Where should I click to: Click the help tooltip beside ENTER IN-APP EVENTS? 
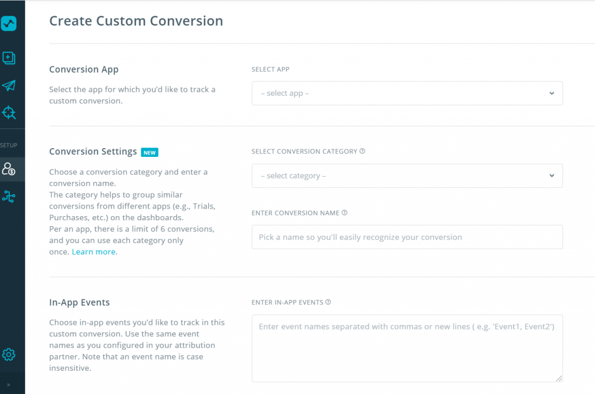(328, 302)
